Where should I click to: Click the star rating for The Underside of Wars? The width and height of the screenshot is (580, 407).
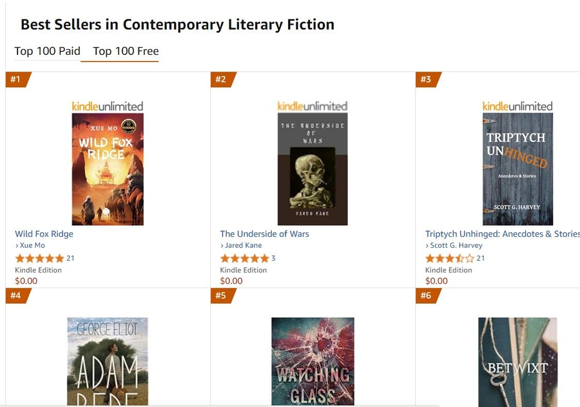coord(244,258)
